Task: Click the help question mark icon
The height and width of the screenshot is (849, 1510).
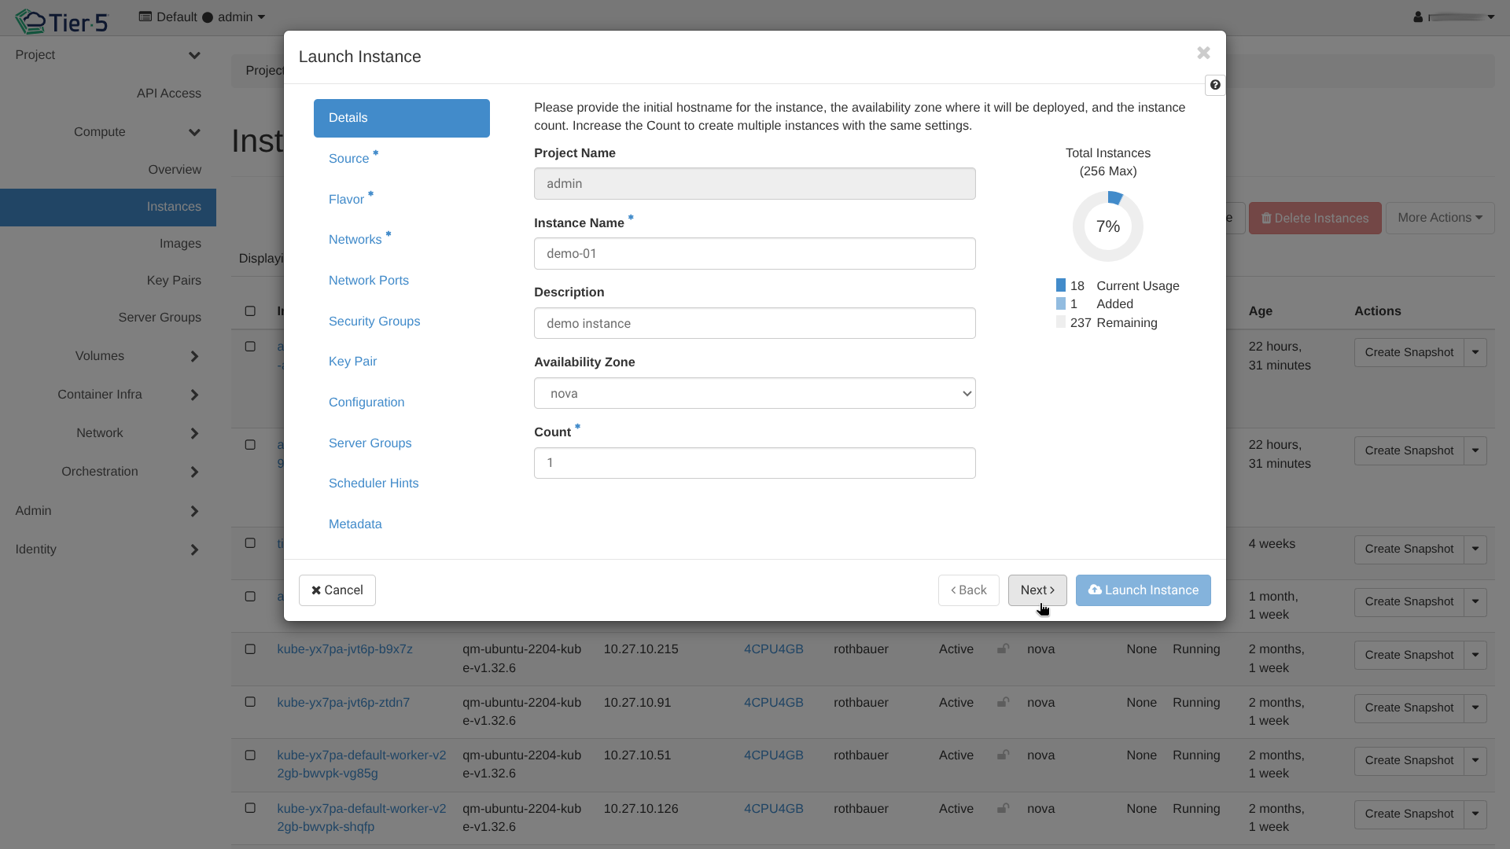Action: [1215, 85]
